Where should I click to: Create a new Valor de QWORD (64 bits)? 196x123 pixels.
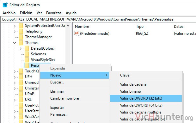point(146,105)
